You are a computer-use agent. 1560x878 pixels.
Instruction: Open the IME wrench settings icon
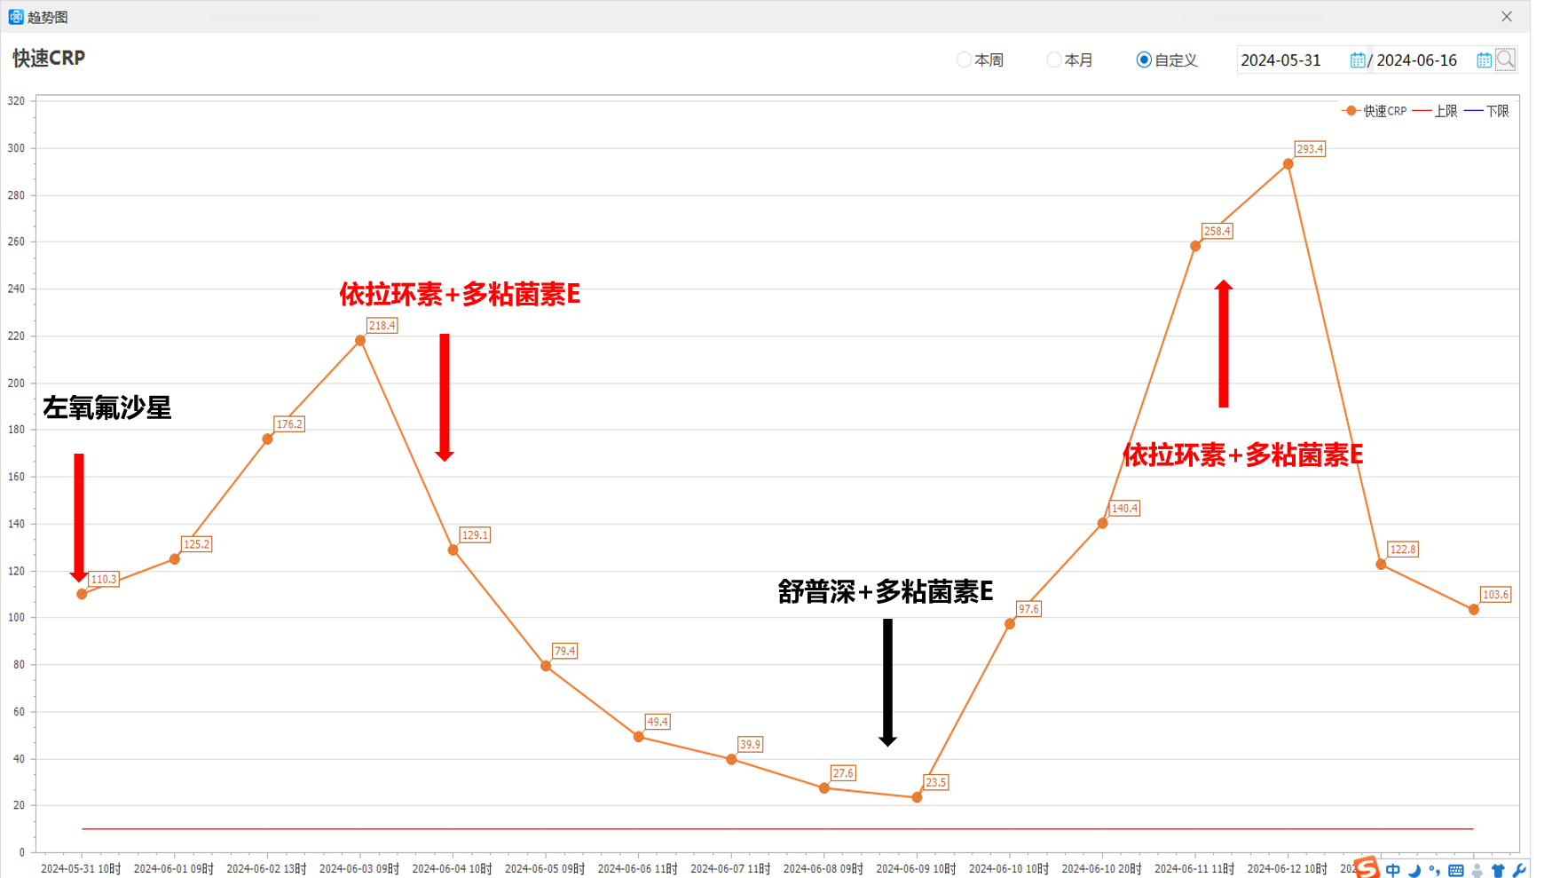click(1518, 871)
